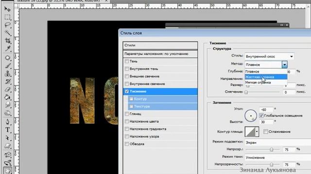Select the Paint Bucket tool
This screenshot has width=311, height=174.
(7, 97)
